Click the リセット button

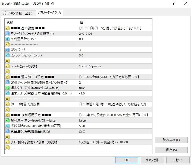tap(178, 160)
